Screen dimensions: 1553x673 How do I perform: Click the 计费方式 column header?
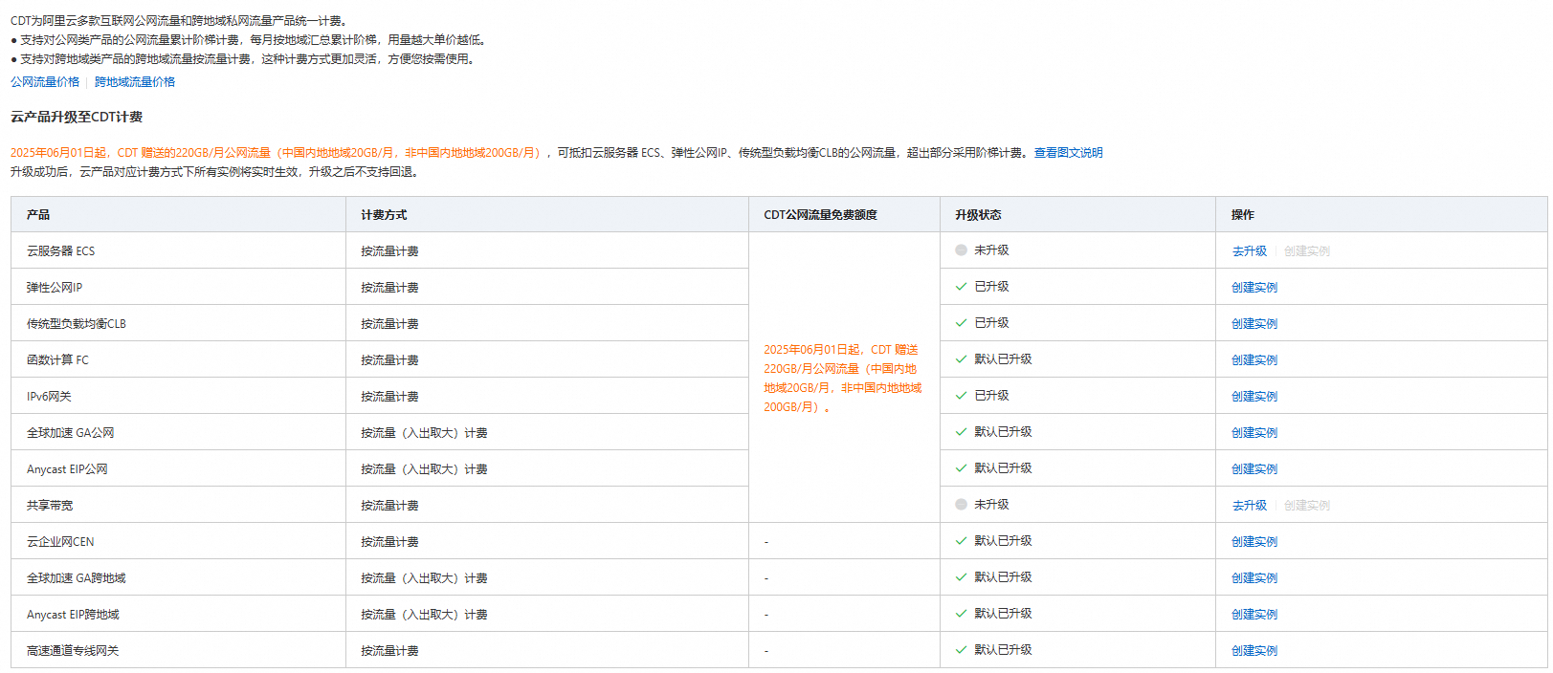coord(546,215)
